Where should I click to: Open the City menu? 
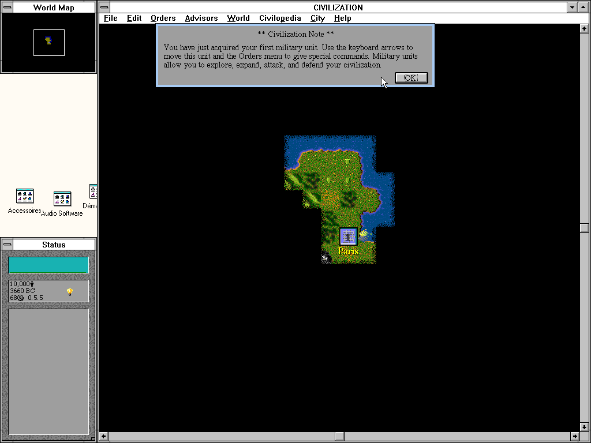point(318,18)
